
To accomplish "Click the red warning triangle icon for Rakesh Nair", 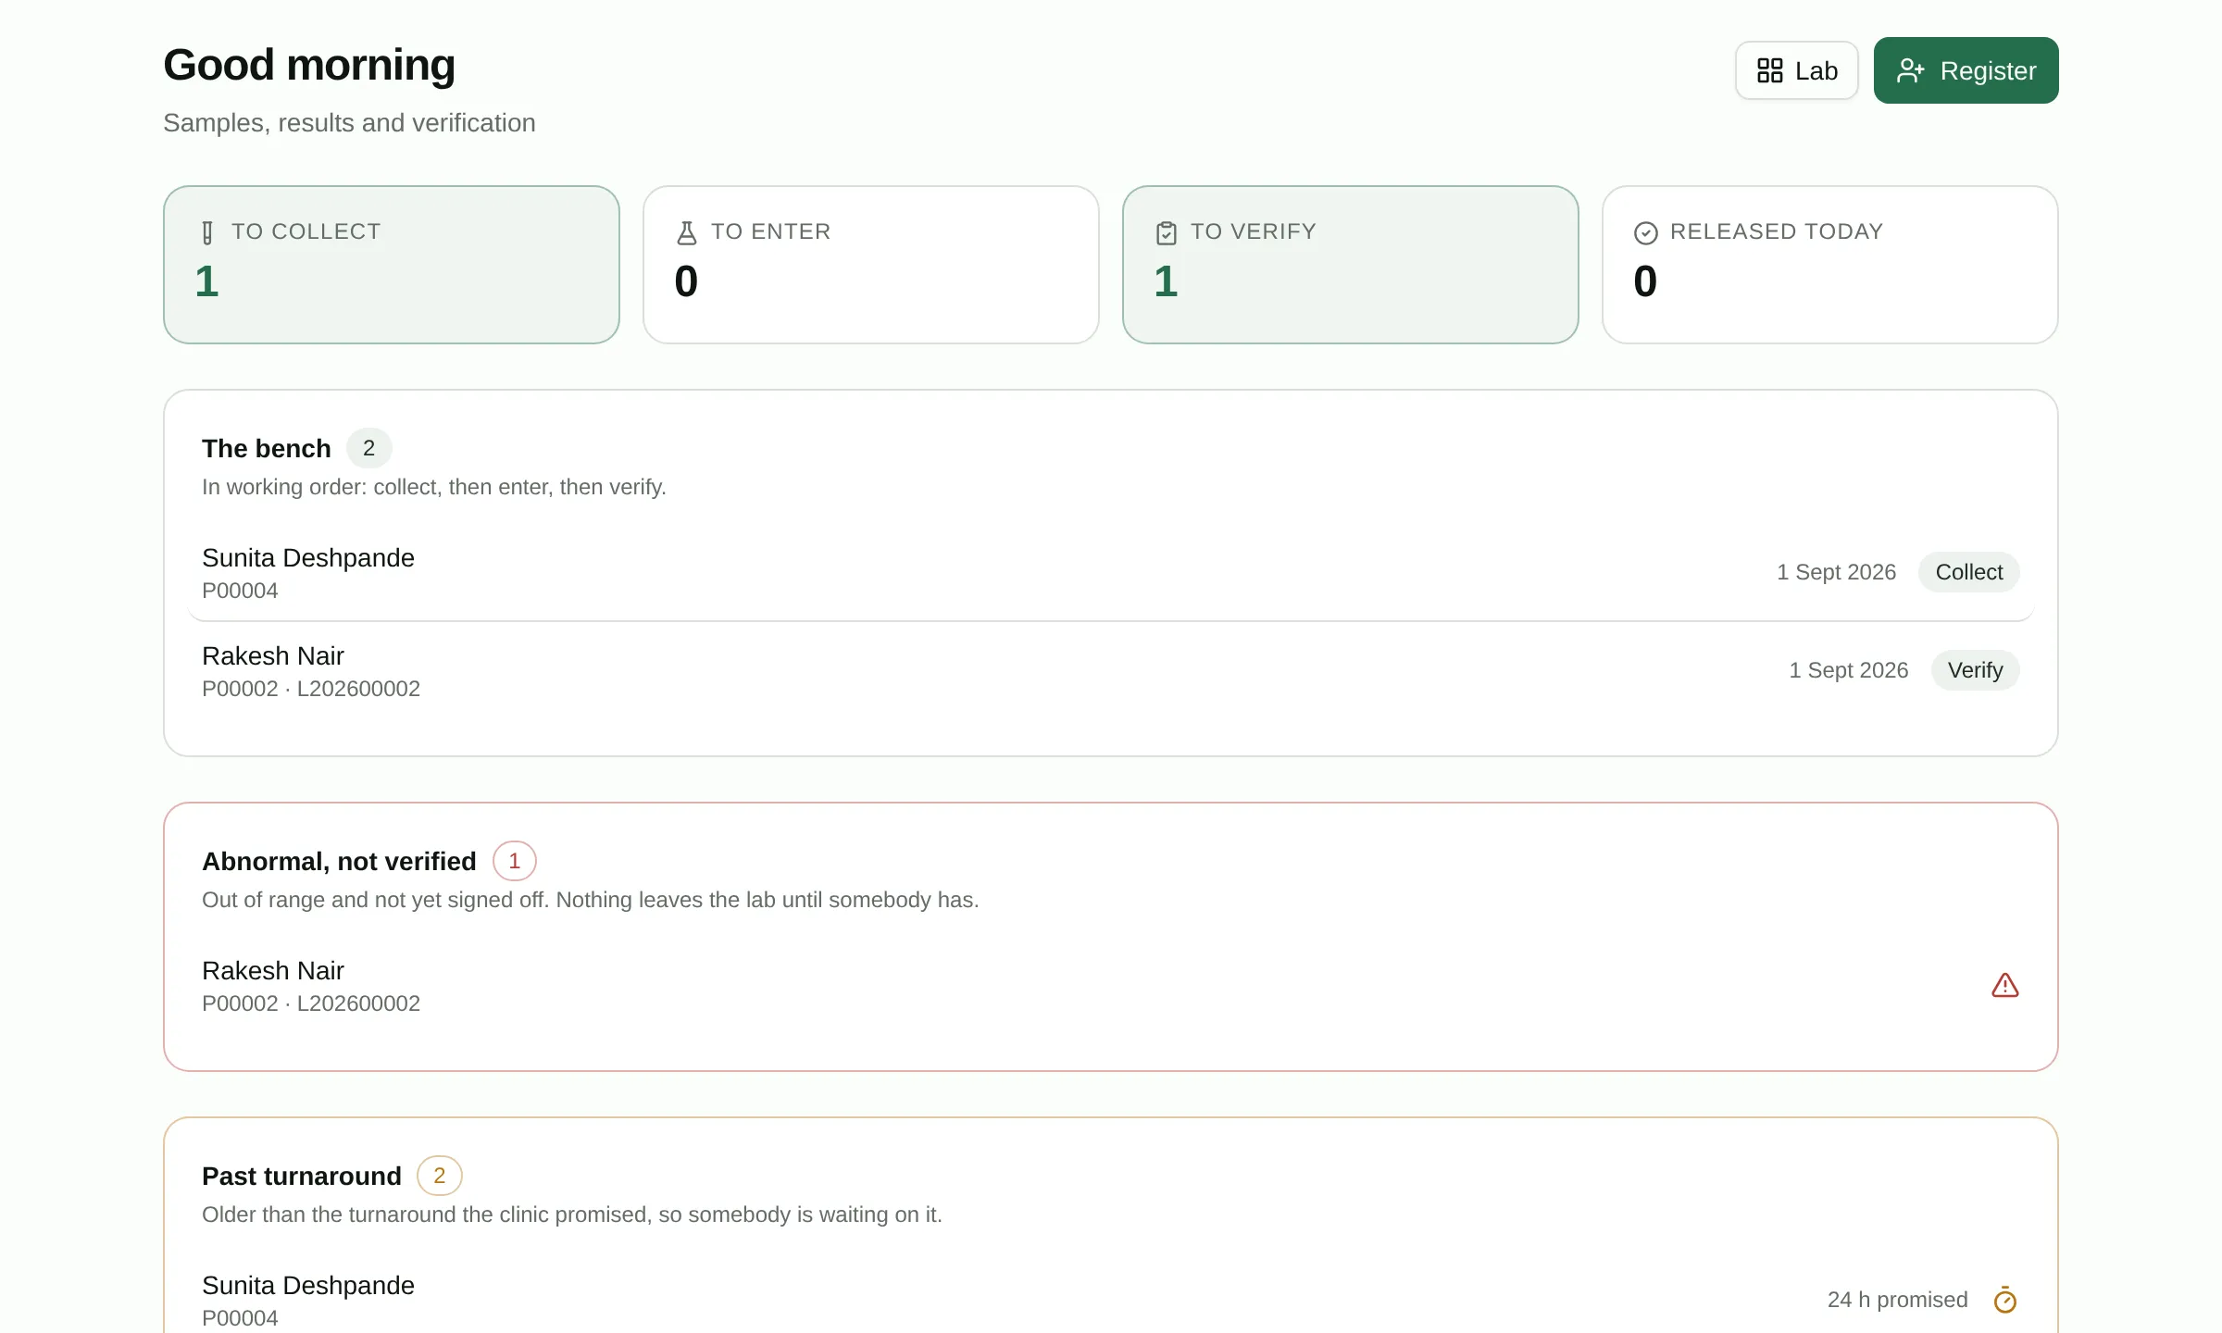I will coord(2004,985).
